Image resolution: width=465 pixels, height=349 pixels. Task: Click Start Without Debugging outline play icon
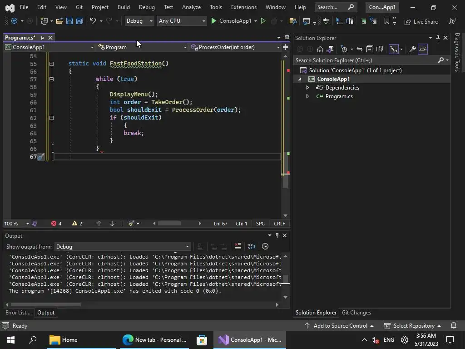263,21
